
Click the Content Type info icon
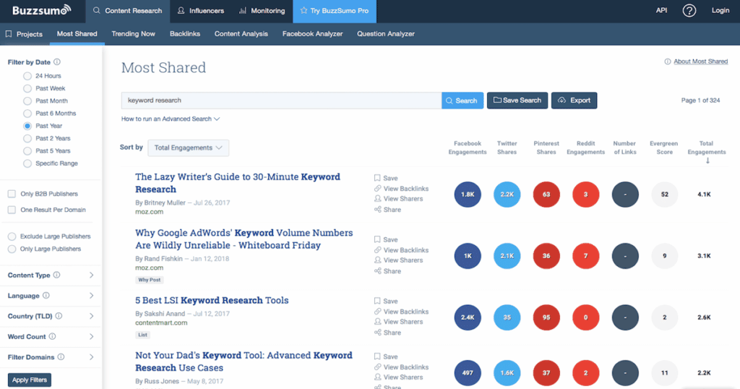57,275
